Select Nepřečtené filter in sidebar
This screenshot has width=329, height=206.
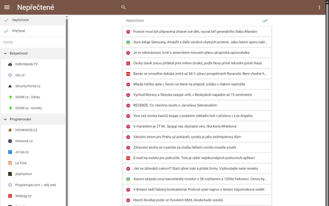[x=32, y=20]
